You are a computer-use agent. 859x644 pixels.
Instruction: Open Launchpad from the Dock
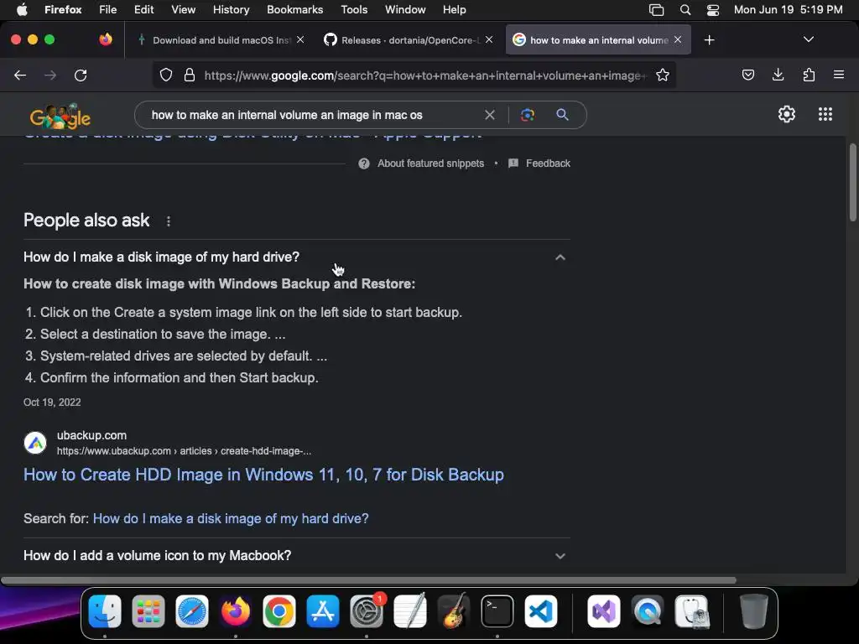pyautogui.click(x=148, y=611)
